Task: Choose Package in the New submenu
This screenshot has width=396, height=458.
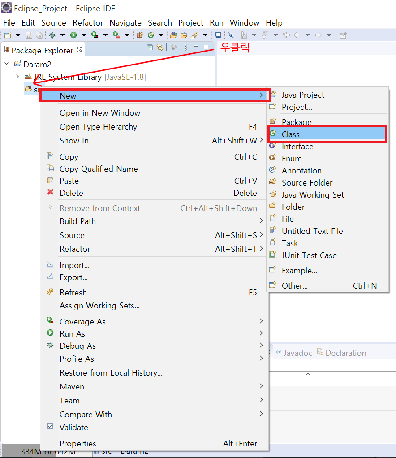Action: [x=327, y=122]
